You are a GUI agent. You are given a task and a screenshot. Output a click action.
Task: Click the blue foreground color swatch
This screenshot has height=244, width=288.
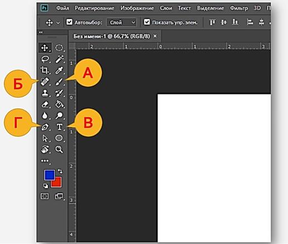[x=49, y=175]
